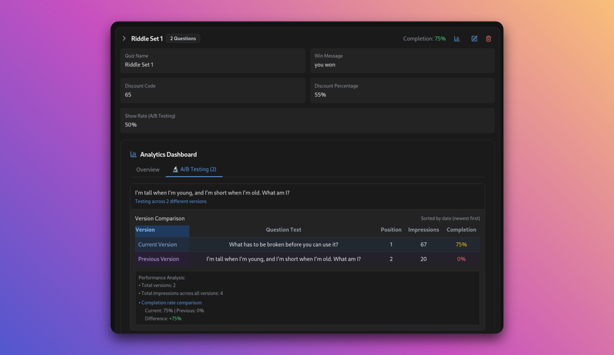Click position value 1 in Current Version row

(391, 245)
